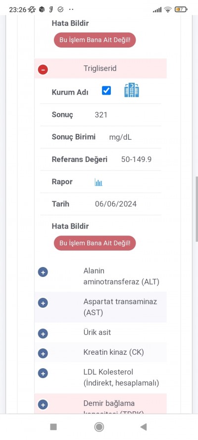Tap the Android home circle button

99,427
